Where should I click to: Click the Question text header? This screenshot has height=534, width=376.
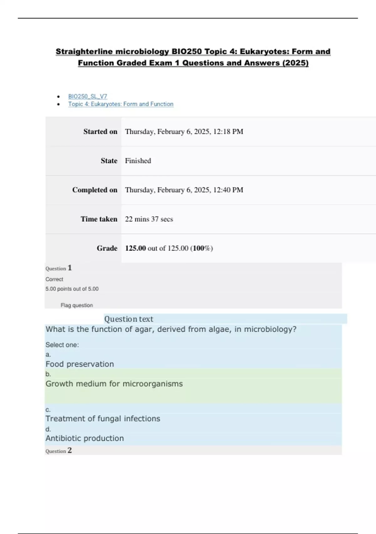128,319
